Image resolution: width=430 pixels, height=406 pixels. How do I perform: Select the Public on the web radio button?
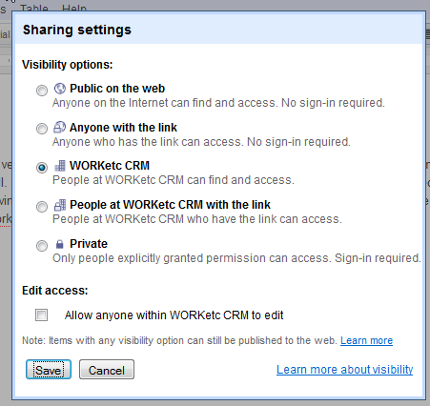[42, 91]
